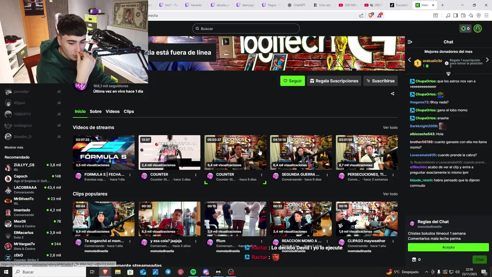
Task: Open a new browser tab
Action: click(x=442, y=5)
